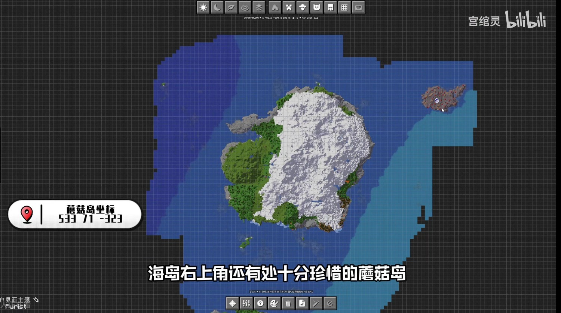Switch map to Day mode sun icon
The width and height of the screenshot is (561, 313).
click(203, 7)
